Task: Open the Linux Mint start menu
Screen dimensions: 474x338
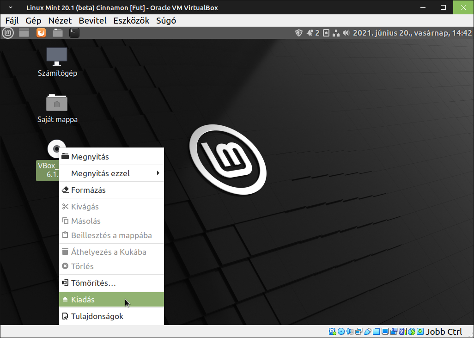Action: coord(8,33)
